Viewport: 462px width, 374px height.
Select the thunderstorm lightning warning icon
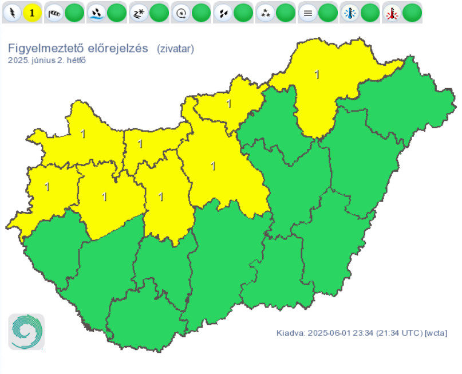click(x=13, y=12)
